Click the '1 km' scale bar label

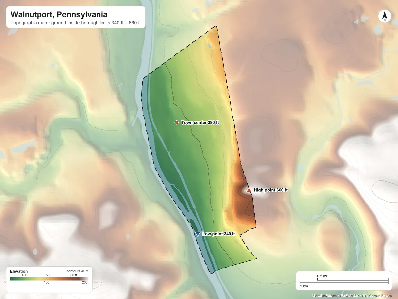click(304, 286)
